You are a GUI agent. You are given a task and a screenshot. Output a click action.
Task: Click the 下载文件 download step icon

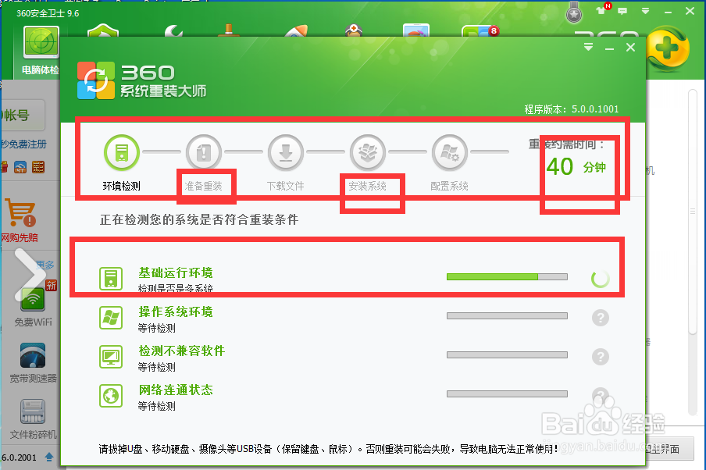click(x=286, y=152)
